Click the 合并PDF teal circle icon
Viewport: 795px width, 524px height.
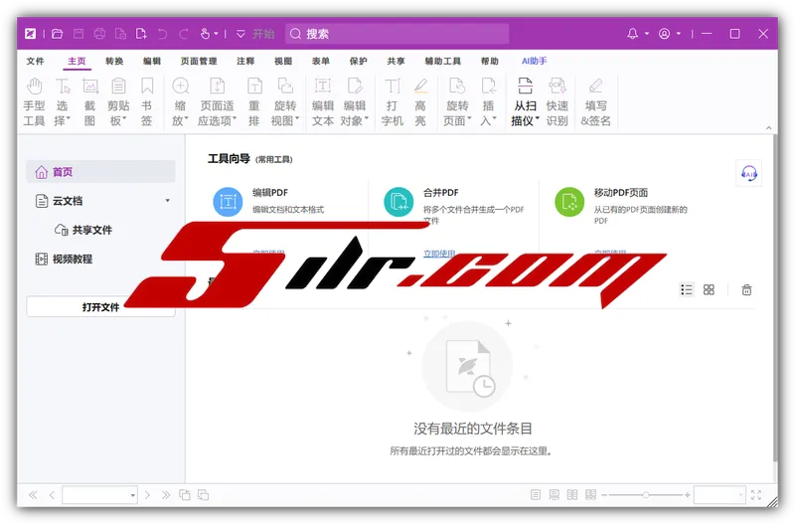(399, 202)
